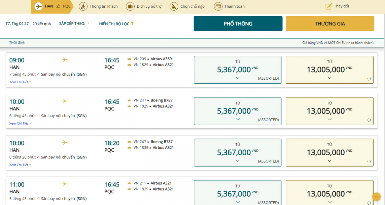
Task: Click Xem Chi Tiết for 10:00–16:45 flight
Action: pyautogui.click(x=20, y=124)
